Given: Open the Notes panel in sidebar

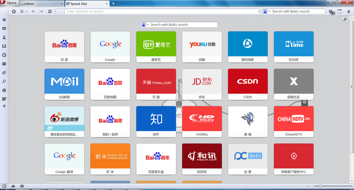Looking at the screenshot, I should (4, 99).
